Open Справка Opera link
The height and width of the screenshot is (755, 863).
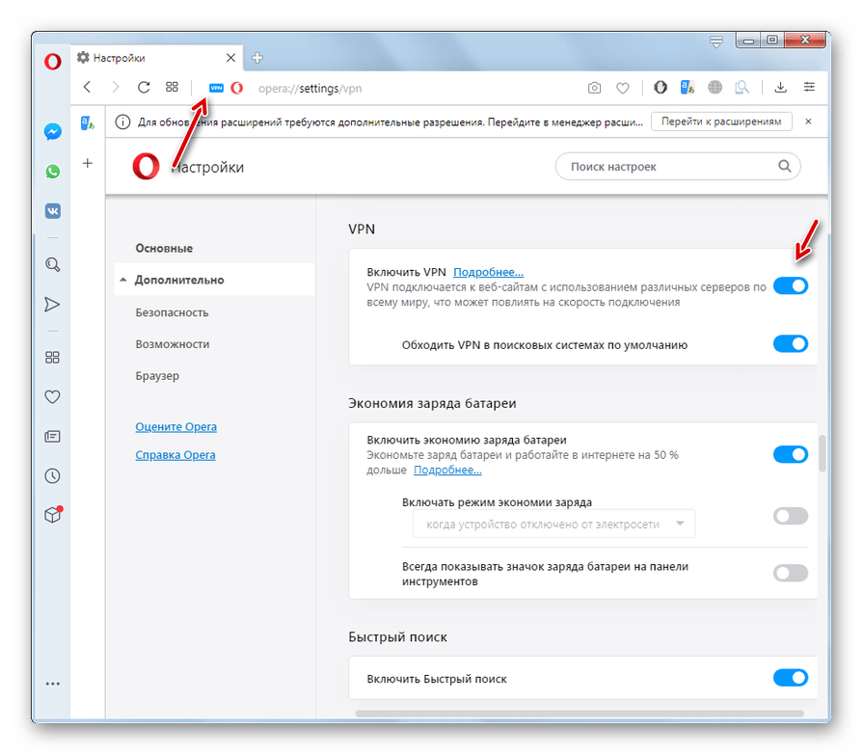[175, 455]
